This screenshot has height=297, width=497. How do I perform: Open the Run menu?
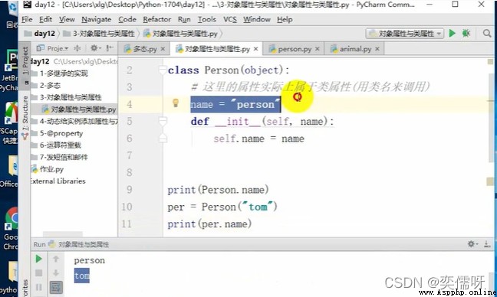[x=184, y=20]
